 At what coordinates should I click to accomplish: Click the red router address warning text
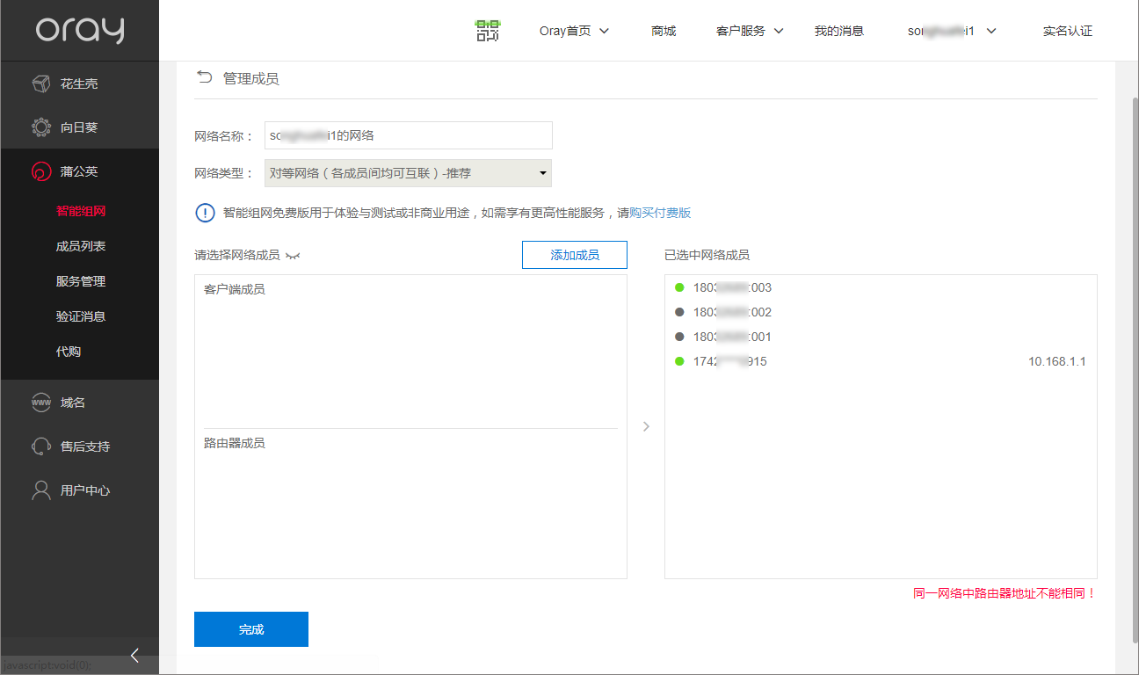coord(1005,593)
